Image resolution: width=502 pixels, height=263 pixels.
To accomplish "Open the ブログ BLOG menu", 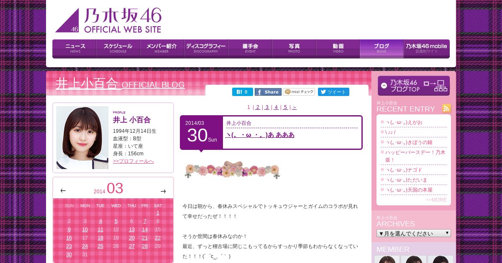I will pos(382,48).
